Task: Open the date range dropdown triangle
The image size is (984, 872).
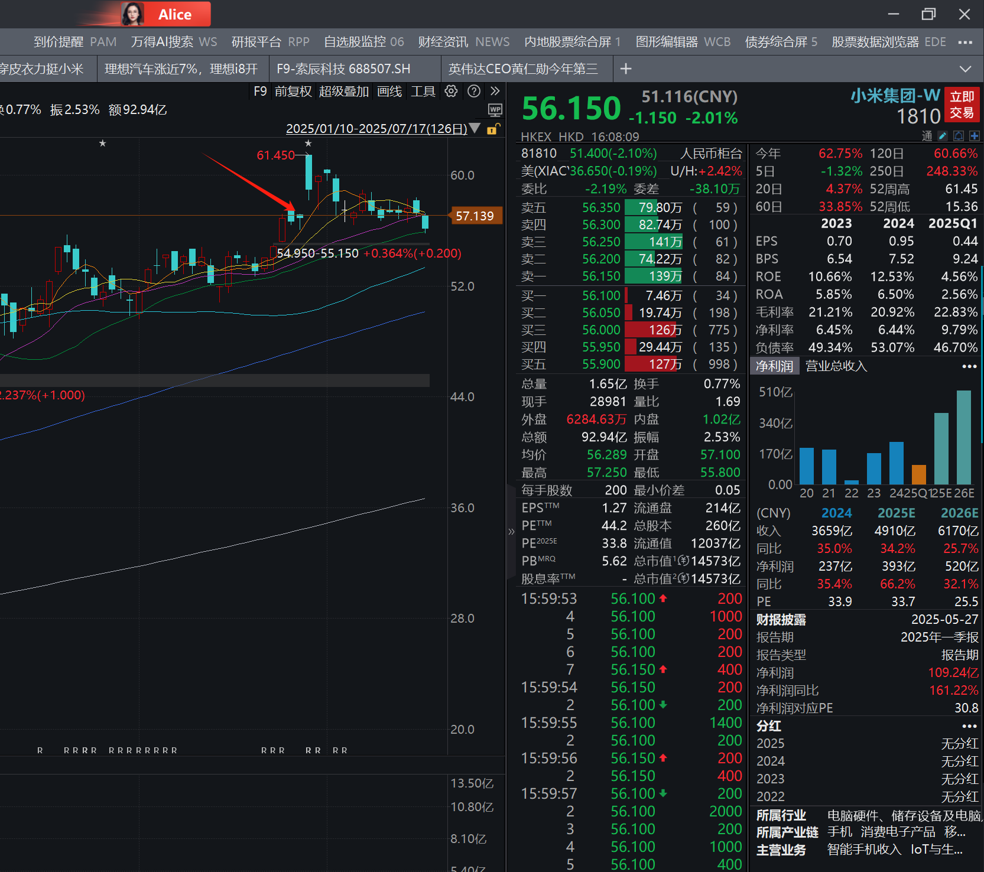Action: (475, 128)
